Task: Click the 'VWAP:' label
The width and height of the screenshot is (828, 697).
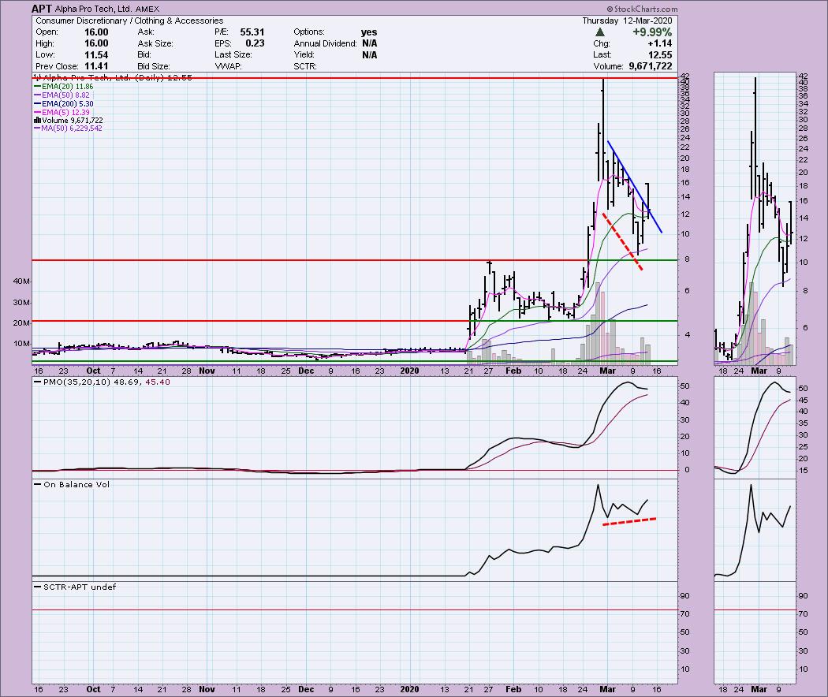Action: [228, 66]
